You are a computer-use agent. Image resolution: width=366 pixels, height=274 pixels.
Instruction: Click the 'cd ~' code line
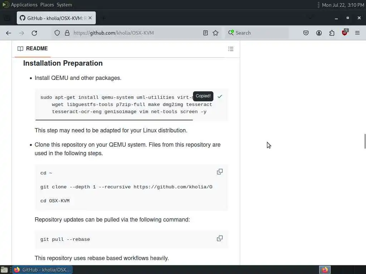[x=46, y=173]
